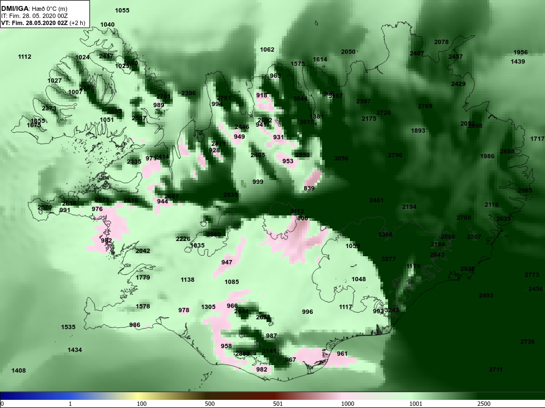
Task: Click the map value 1434
Action: [75, 350]
